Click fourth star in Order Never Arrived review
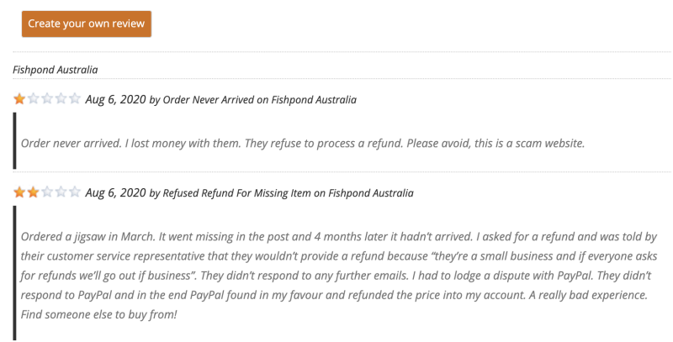 pyautogui.click(x=61, y=99)
